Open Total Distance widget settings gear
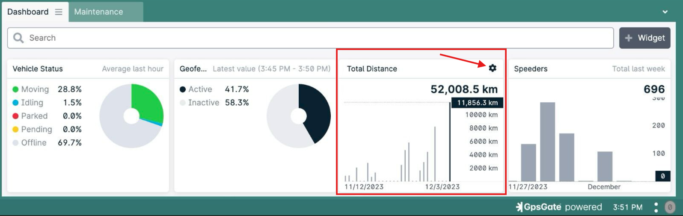 [x=493, y=68]
